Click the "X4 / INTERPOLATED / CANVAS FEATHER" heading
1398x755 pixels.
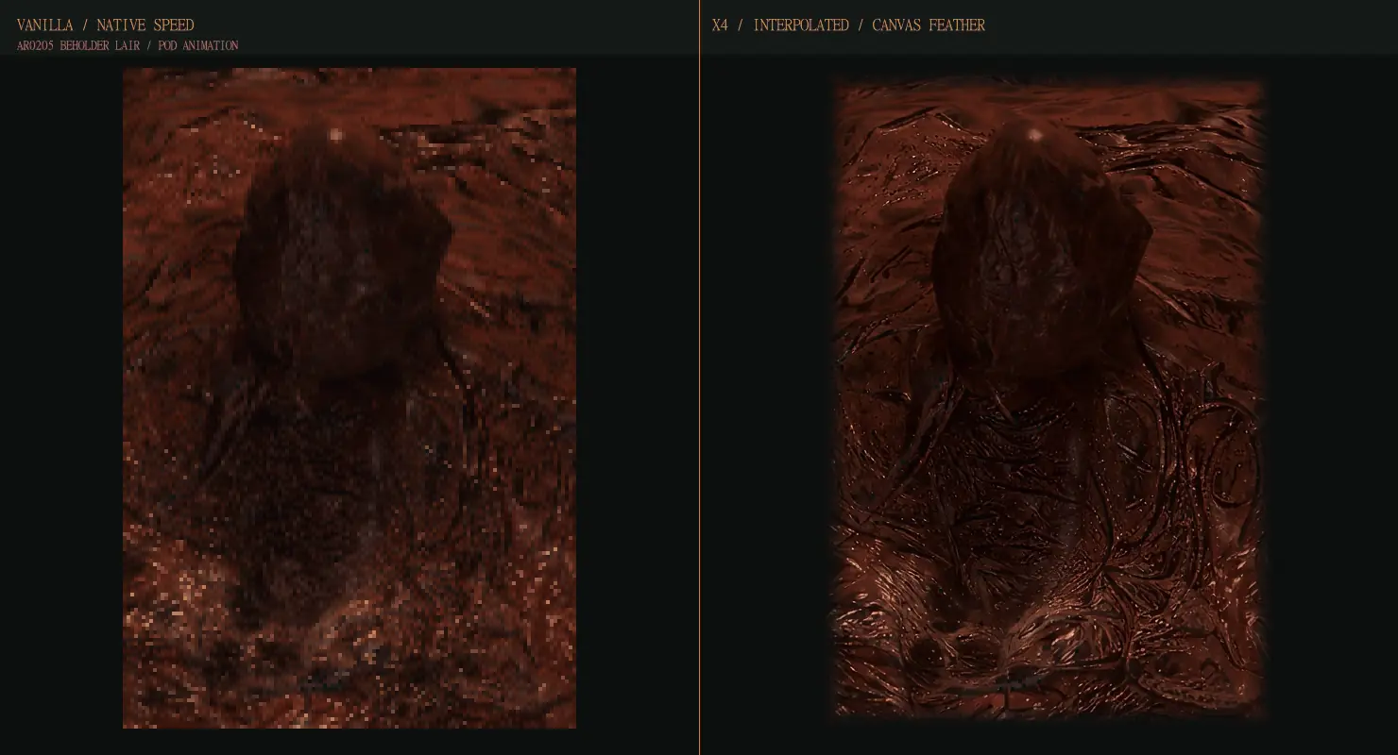(848, 25)
